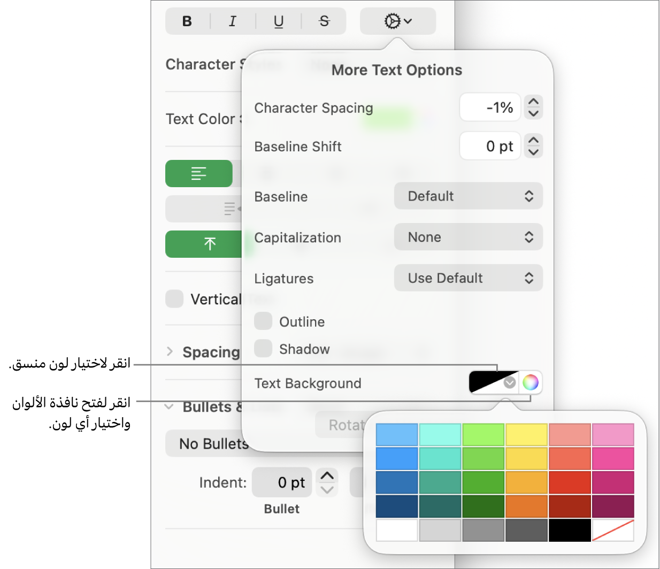Open the Capitalization None dropdown
This screenshot has width=660, height=569.
click(x=469, y=237)
